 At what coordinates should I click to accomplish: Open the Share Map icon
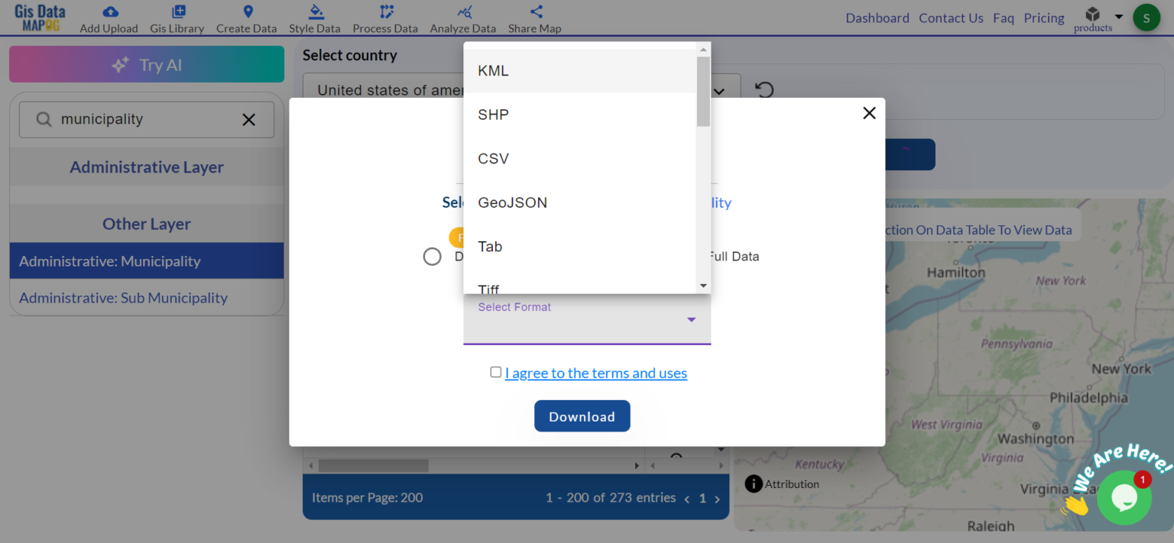pos(534,12)
